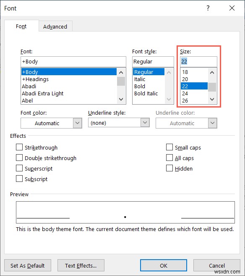Screen dimensions: 245x276
Task: Select size 22 in the list
Action: 194,86
